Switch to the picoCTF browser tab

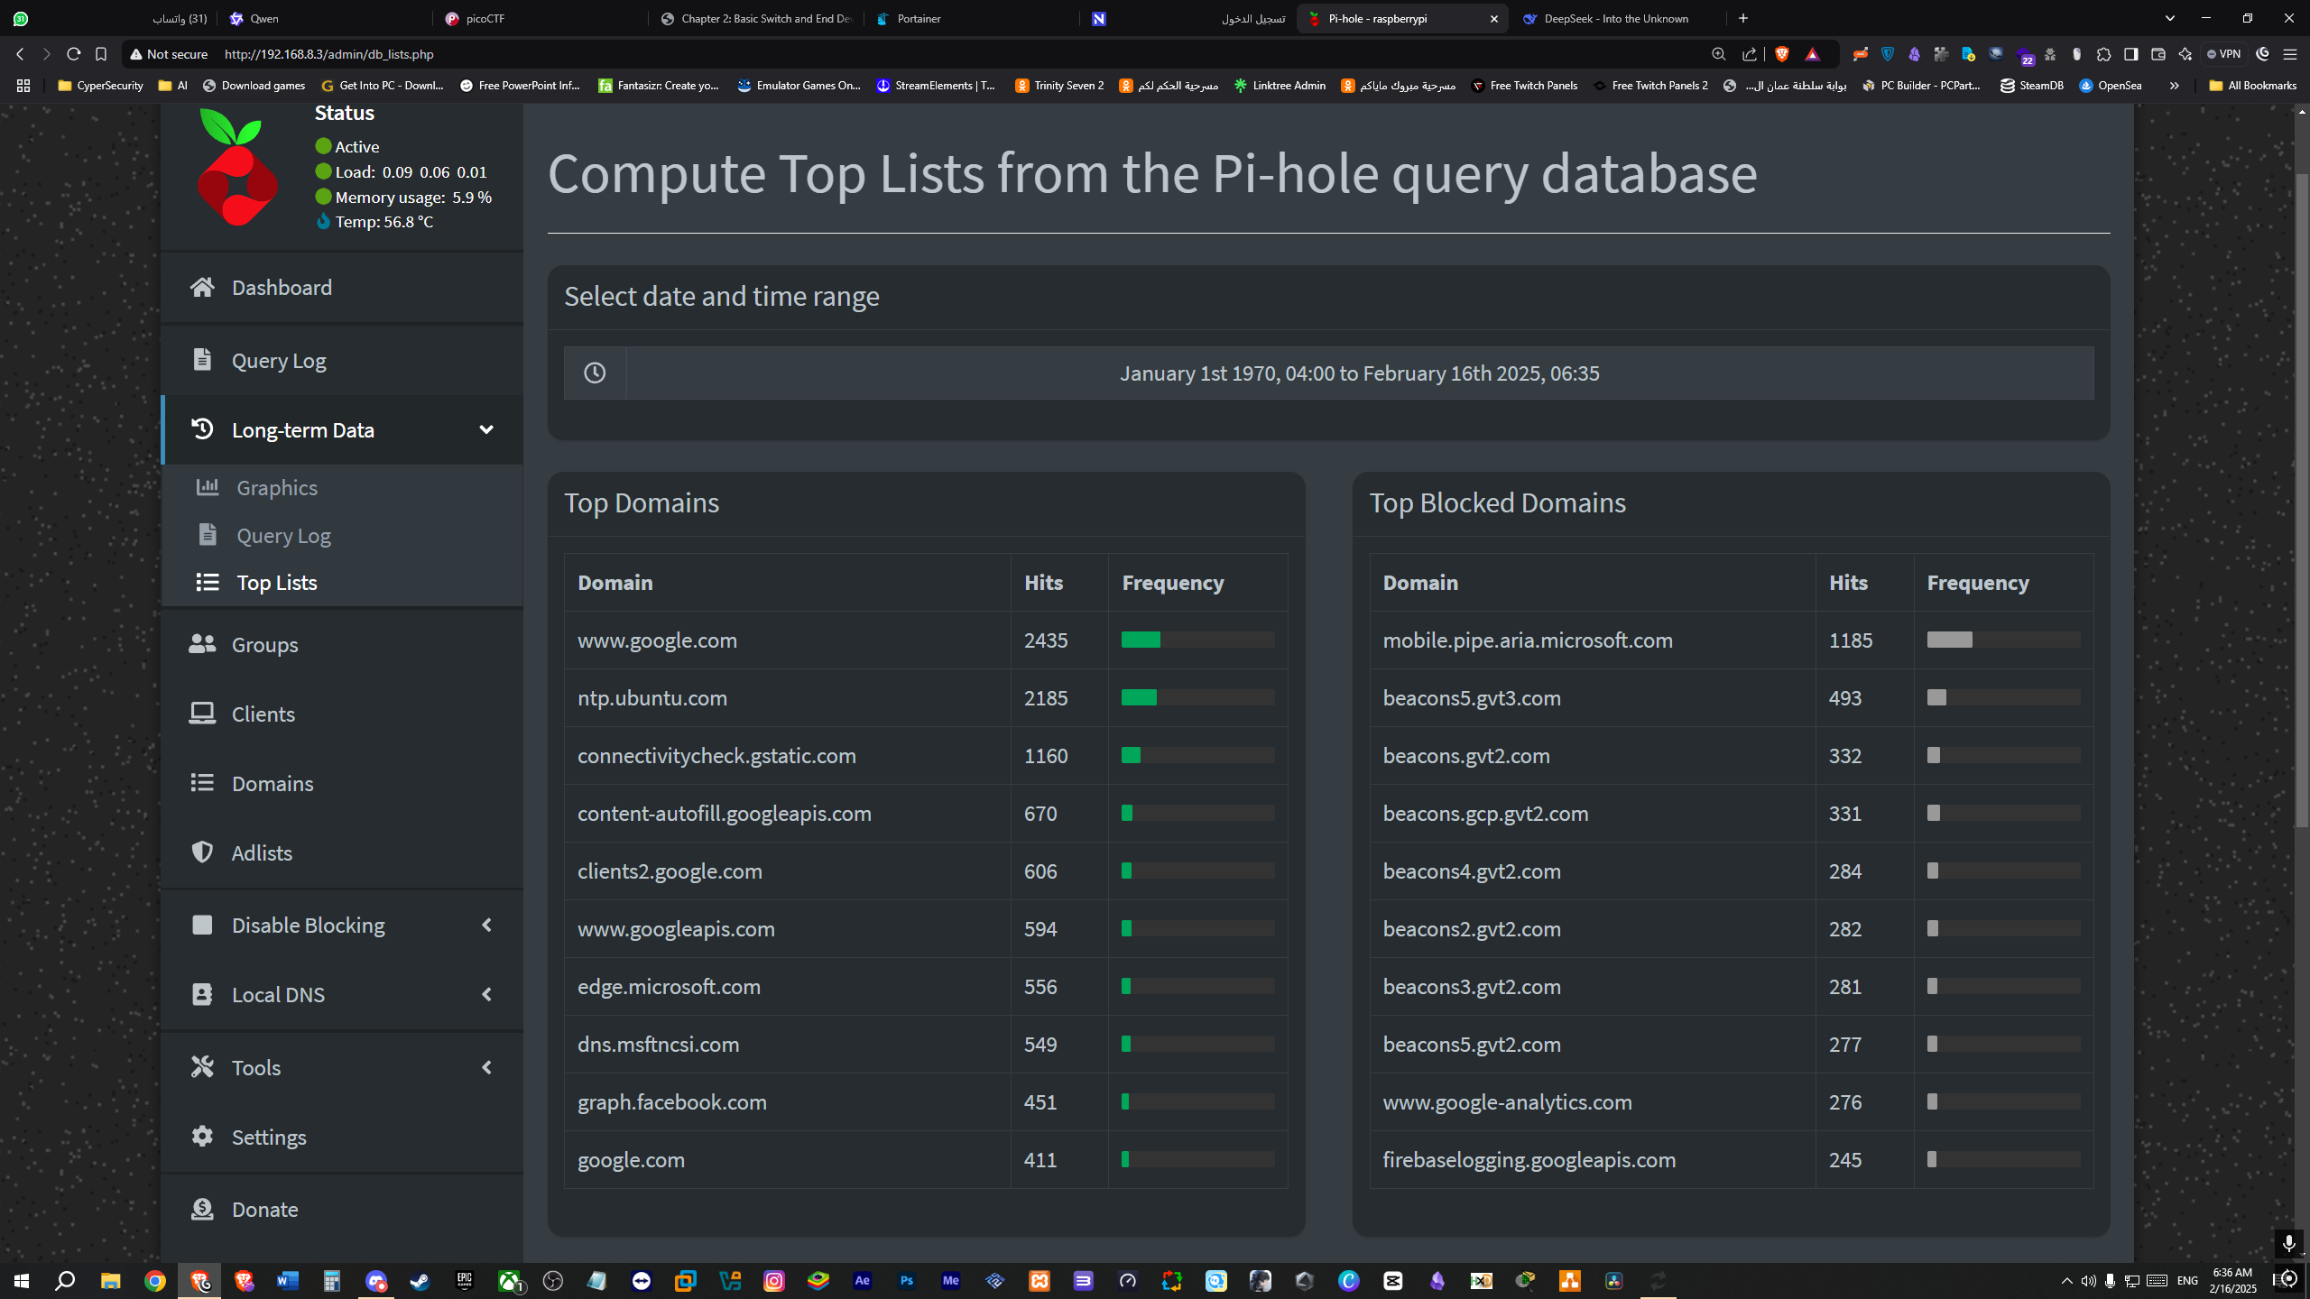click(x=540, y=18)
